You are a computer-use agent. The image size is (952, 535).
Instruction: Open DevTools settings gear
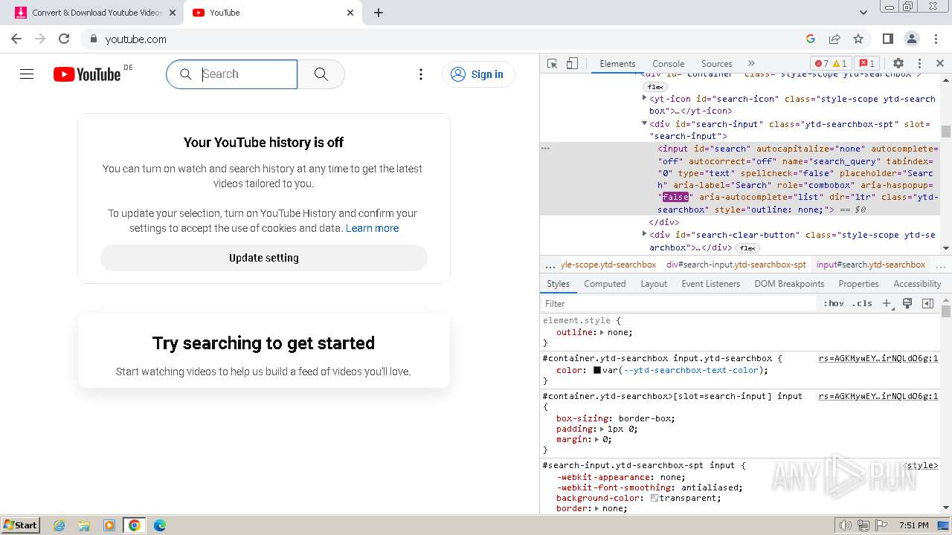tap(898, 63)
